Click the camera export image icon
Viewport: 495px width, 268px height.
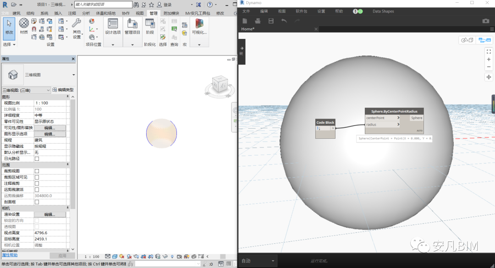(x=485, y=21)
